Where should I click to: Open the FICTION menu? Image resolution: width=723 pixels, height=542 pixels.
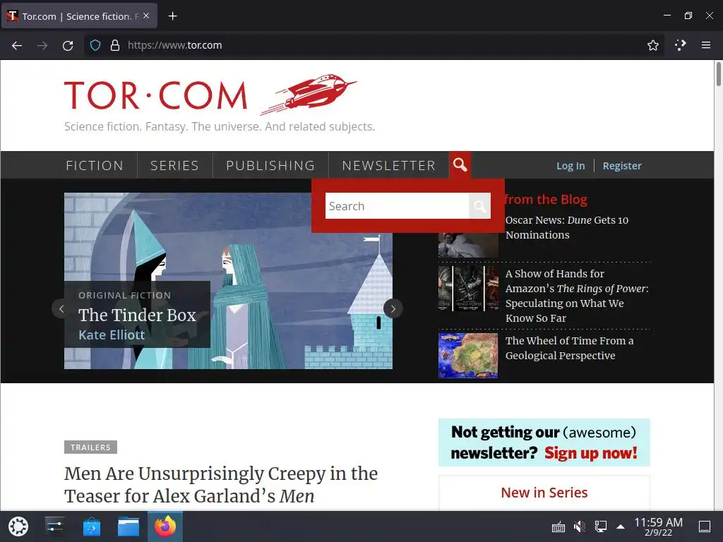coord(95,165)
